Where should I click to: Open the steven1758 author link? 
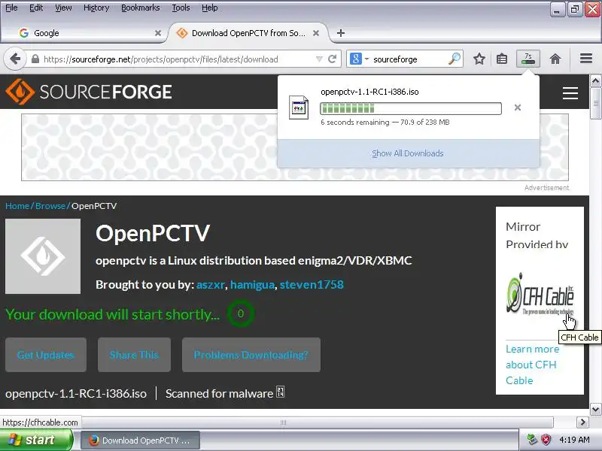[312, 285]
